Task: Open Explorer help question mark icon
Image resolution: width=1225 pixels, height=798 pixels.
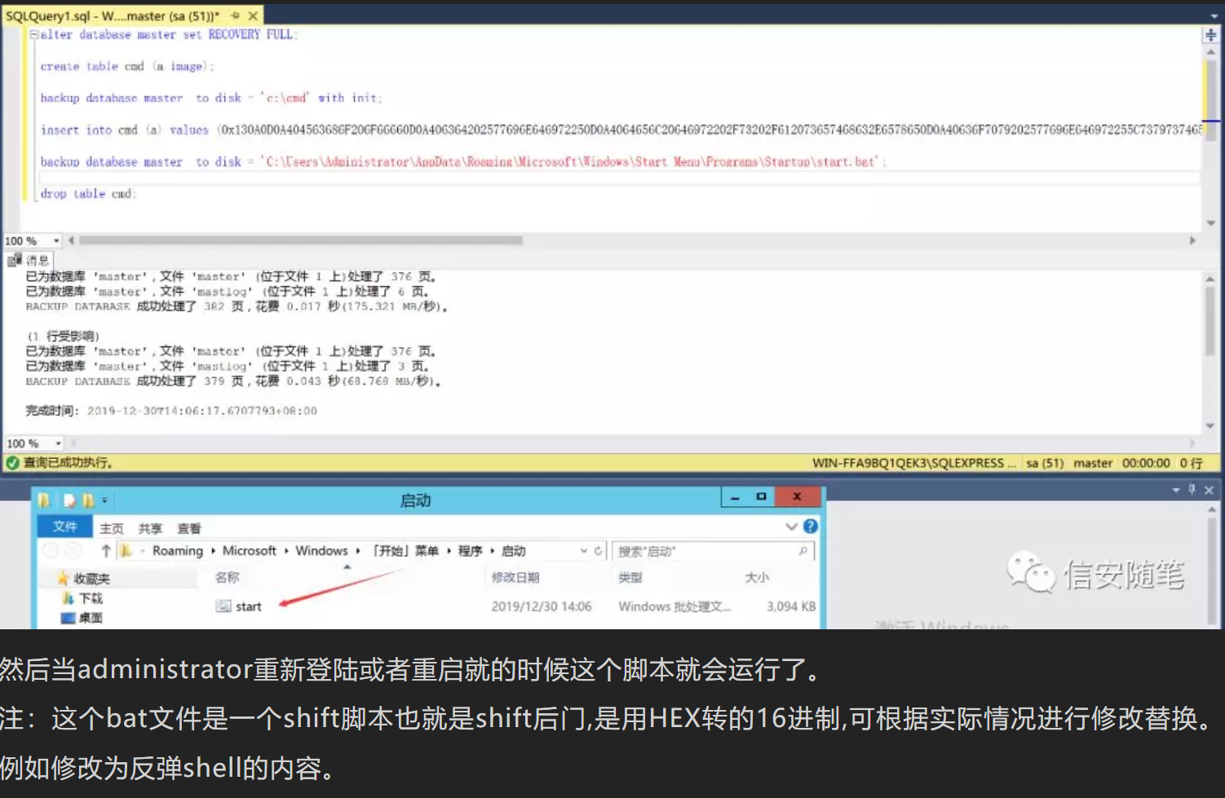Action: [810, 527]
